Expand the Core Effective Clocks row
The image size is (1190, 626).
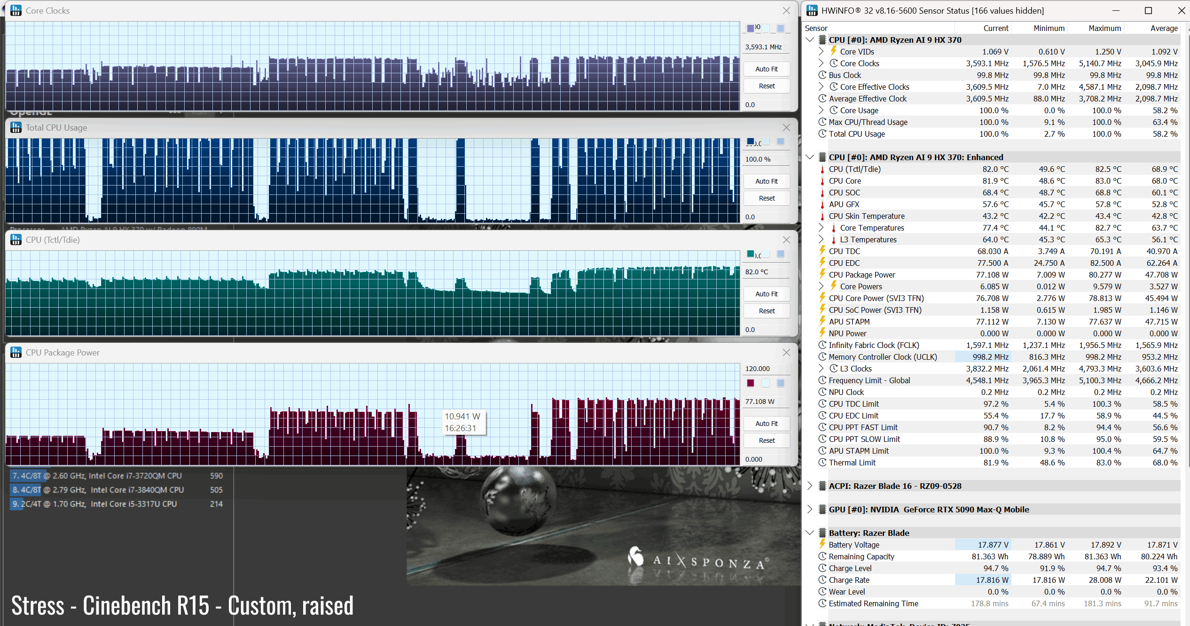(821, 86)
